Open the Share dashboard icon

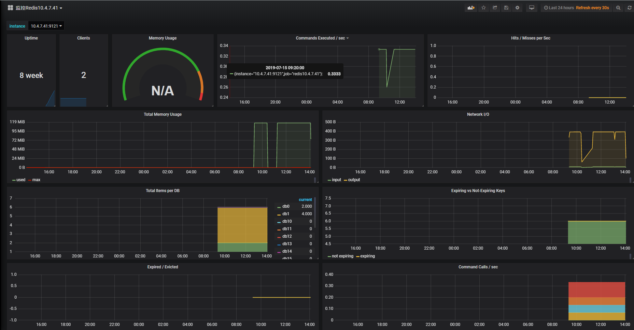pyautogui.click(x=495, y=7)
